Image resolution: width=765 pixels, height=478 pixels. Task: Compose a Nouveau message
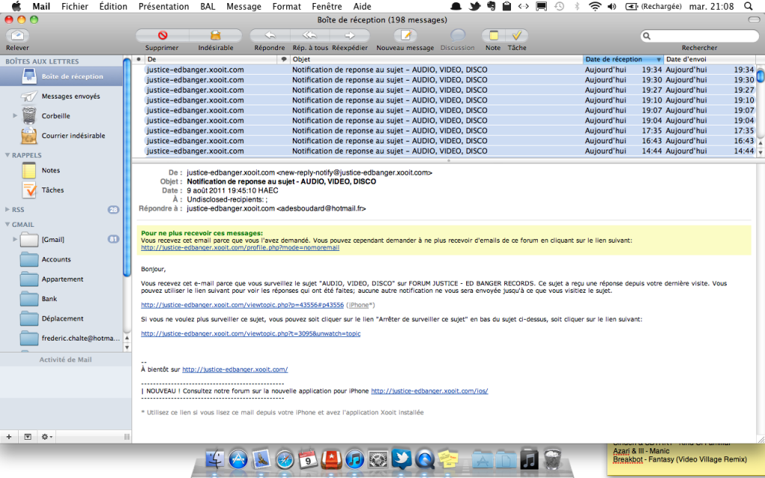pos(406,36)
